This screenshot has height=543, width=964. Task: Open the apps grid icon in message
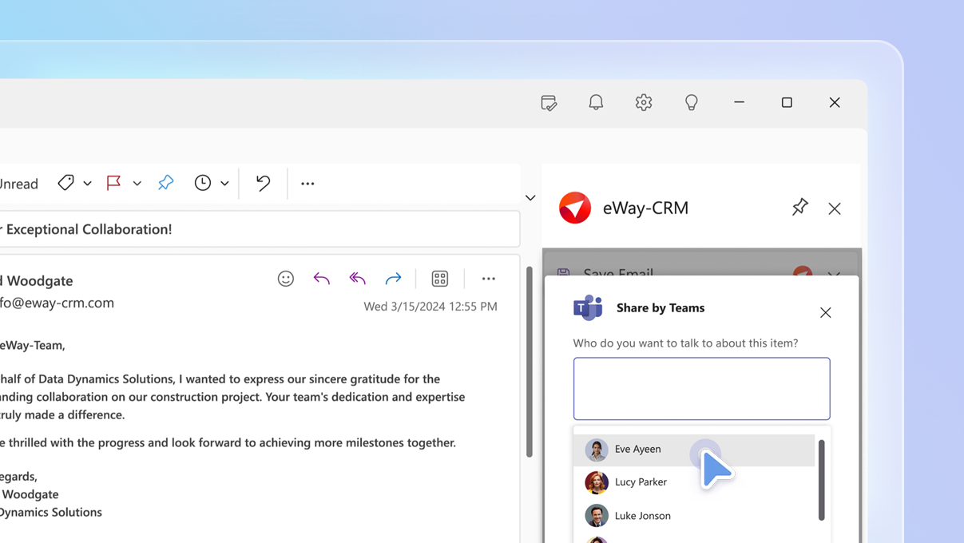pos(440,279)
